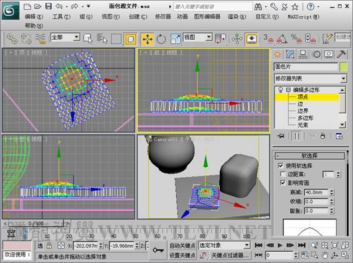The height and width of the screenshot is (263, 353).
Task: Click the Select and Manipulate tool
Action: coord(237,39)
